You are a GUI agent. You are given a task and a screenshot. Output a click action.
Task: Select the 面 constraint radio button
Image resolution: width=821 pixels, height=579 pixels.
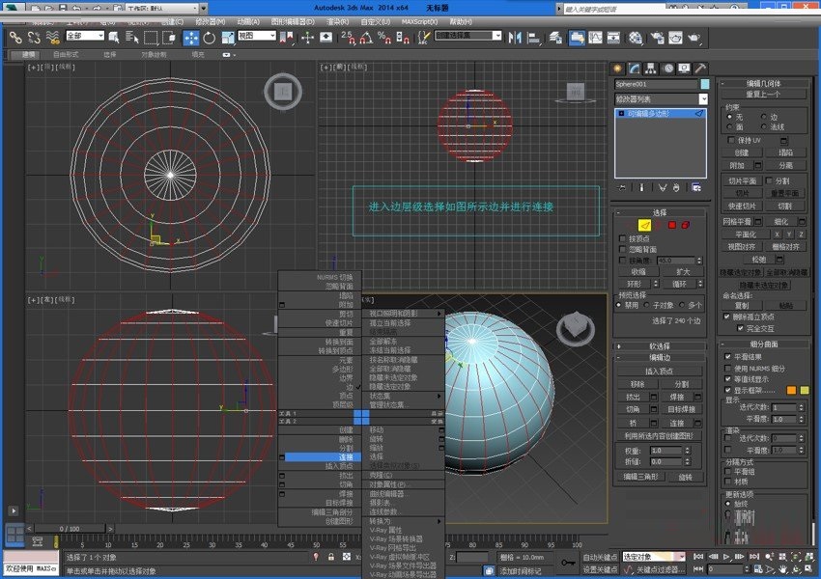point(730,126)
